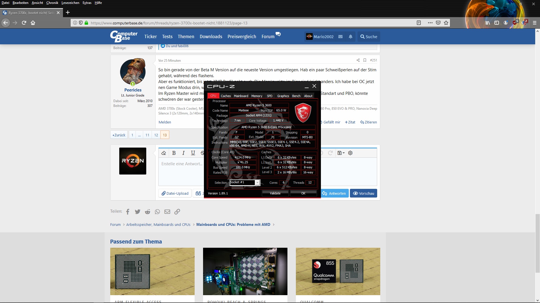540x303 pixels.
Task: Bookmark page with the star icon
Action: pos(446,23)
